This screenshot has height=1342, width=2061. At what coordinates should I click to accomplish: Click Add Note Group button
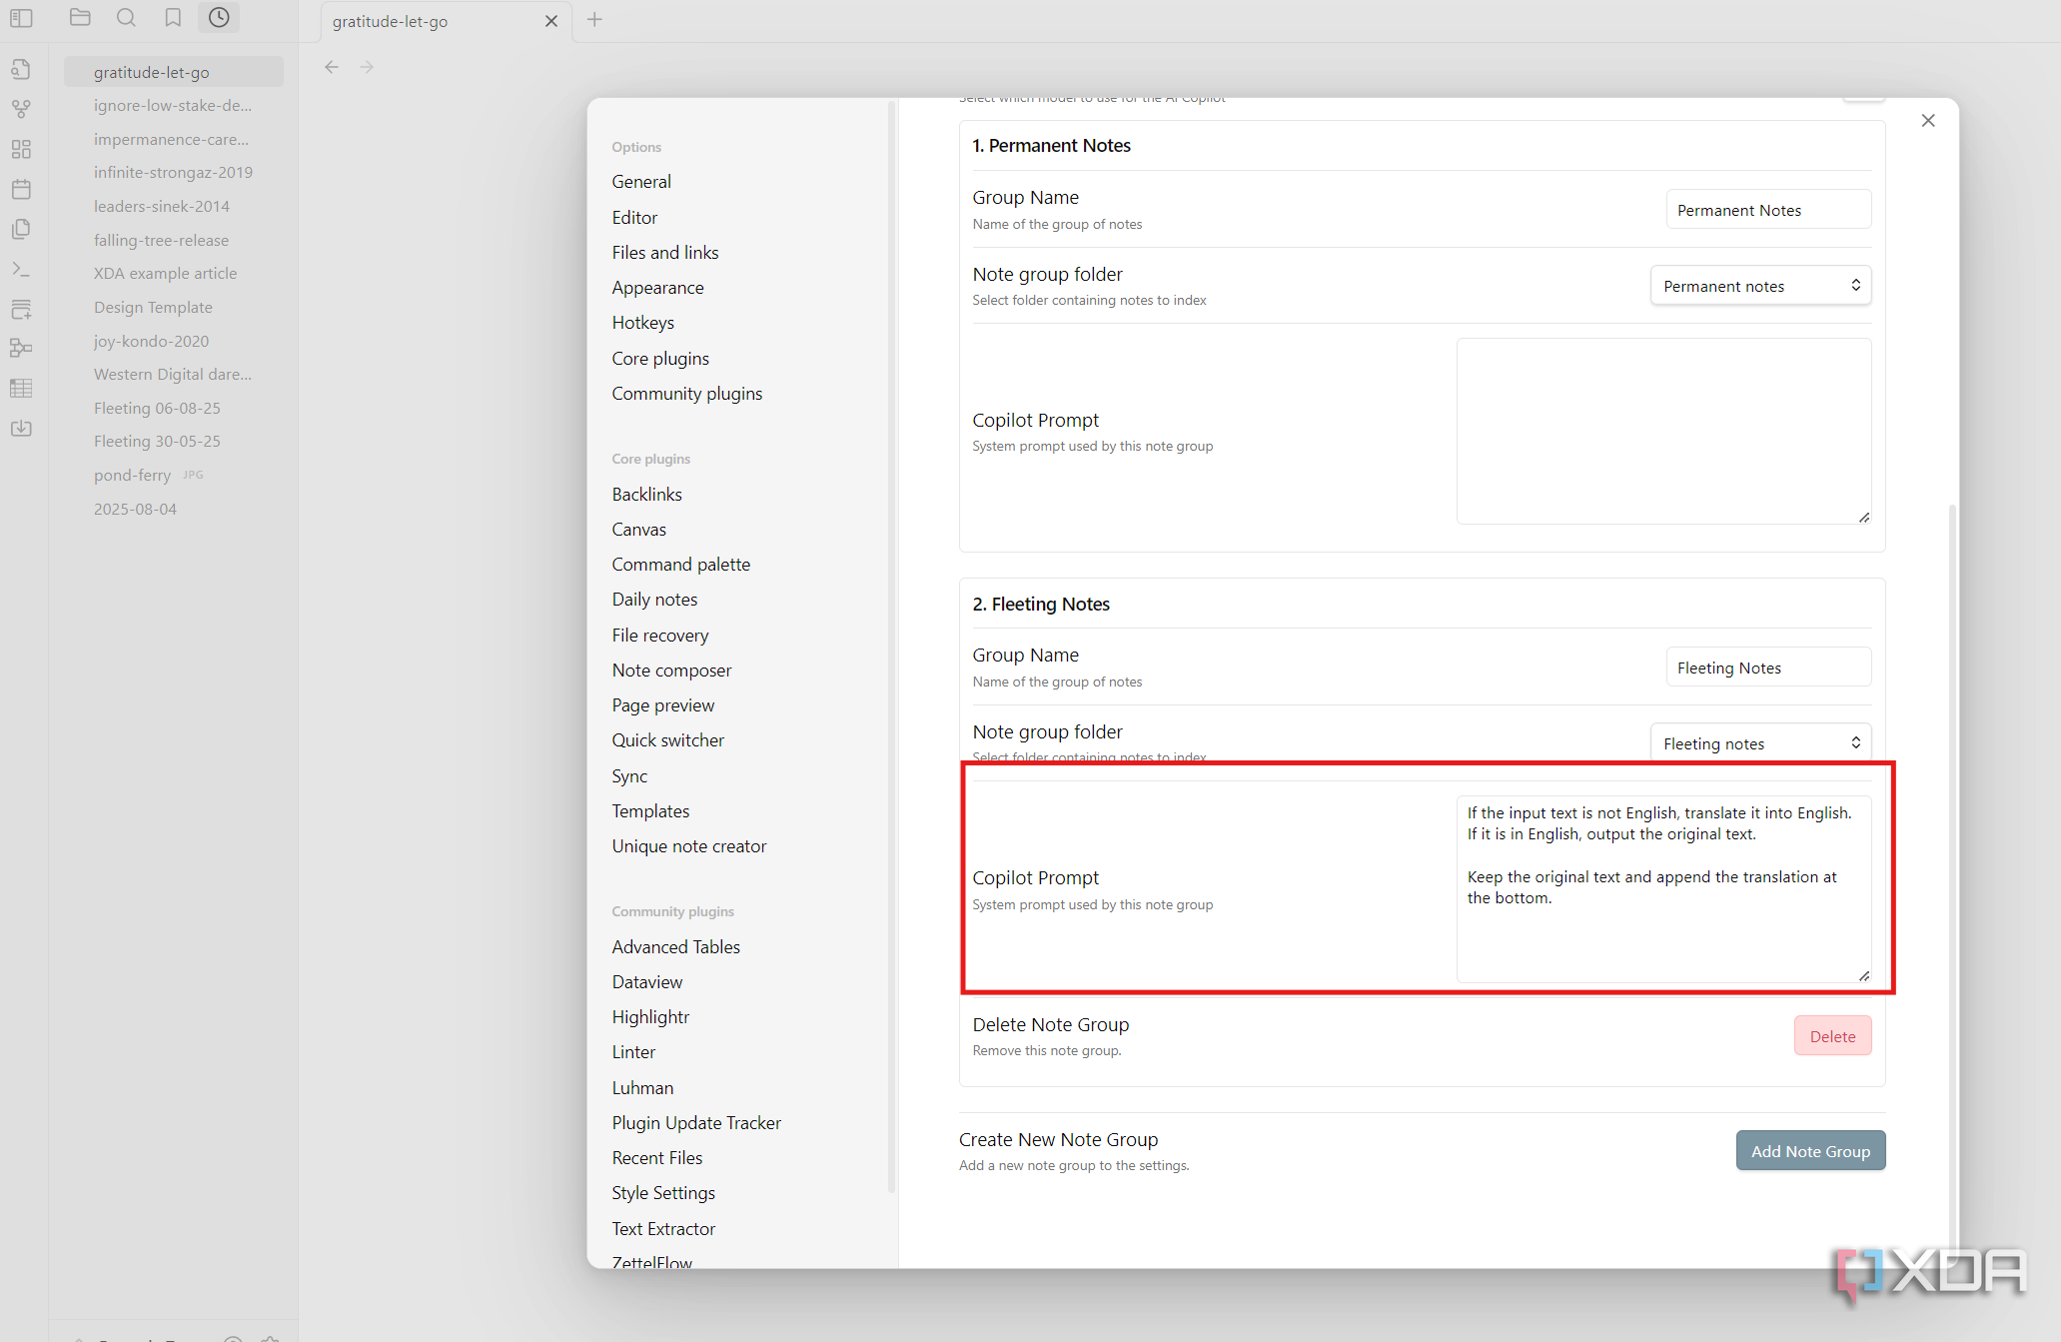1810,1151
